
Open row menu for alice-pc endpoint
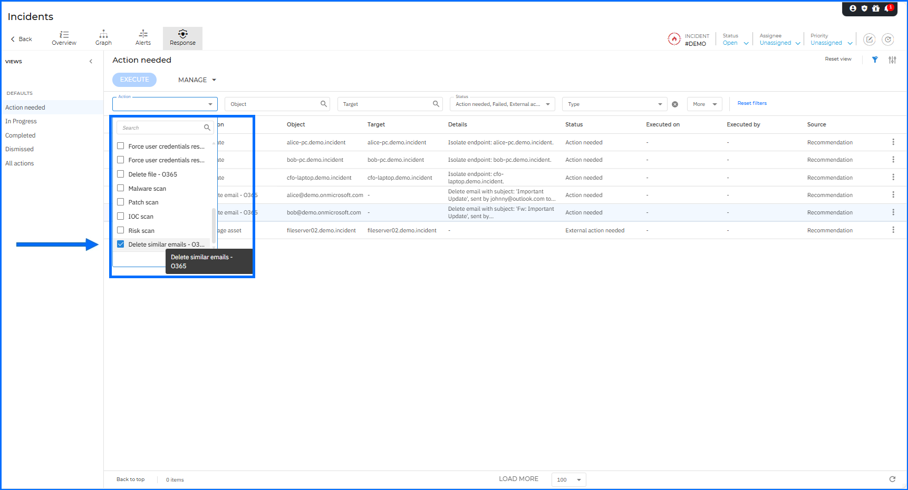coord(893,142)
